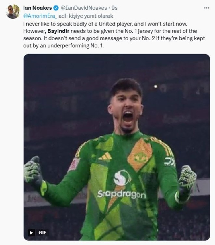215x245 pixels.
Task: Open the Ian Noakes display name link
Action: tap(37, 8)
